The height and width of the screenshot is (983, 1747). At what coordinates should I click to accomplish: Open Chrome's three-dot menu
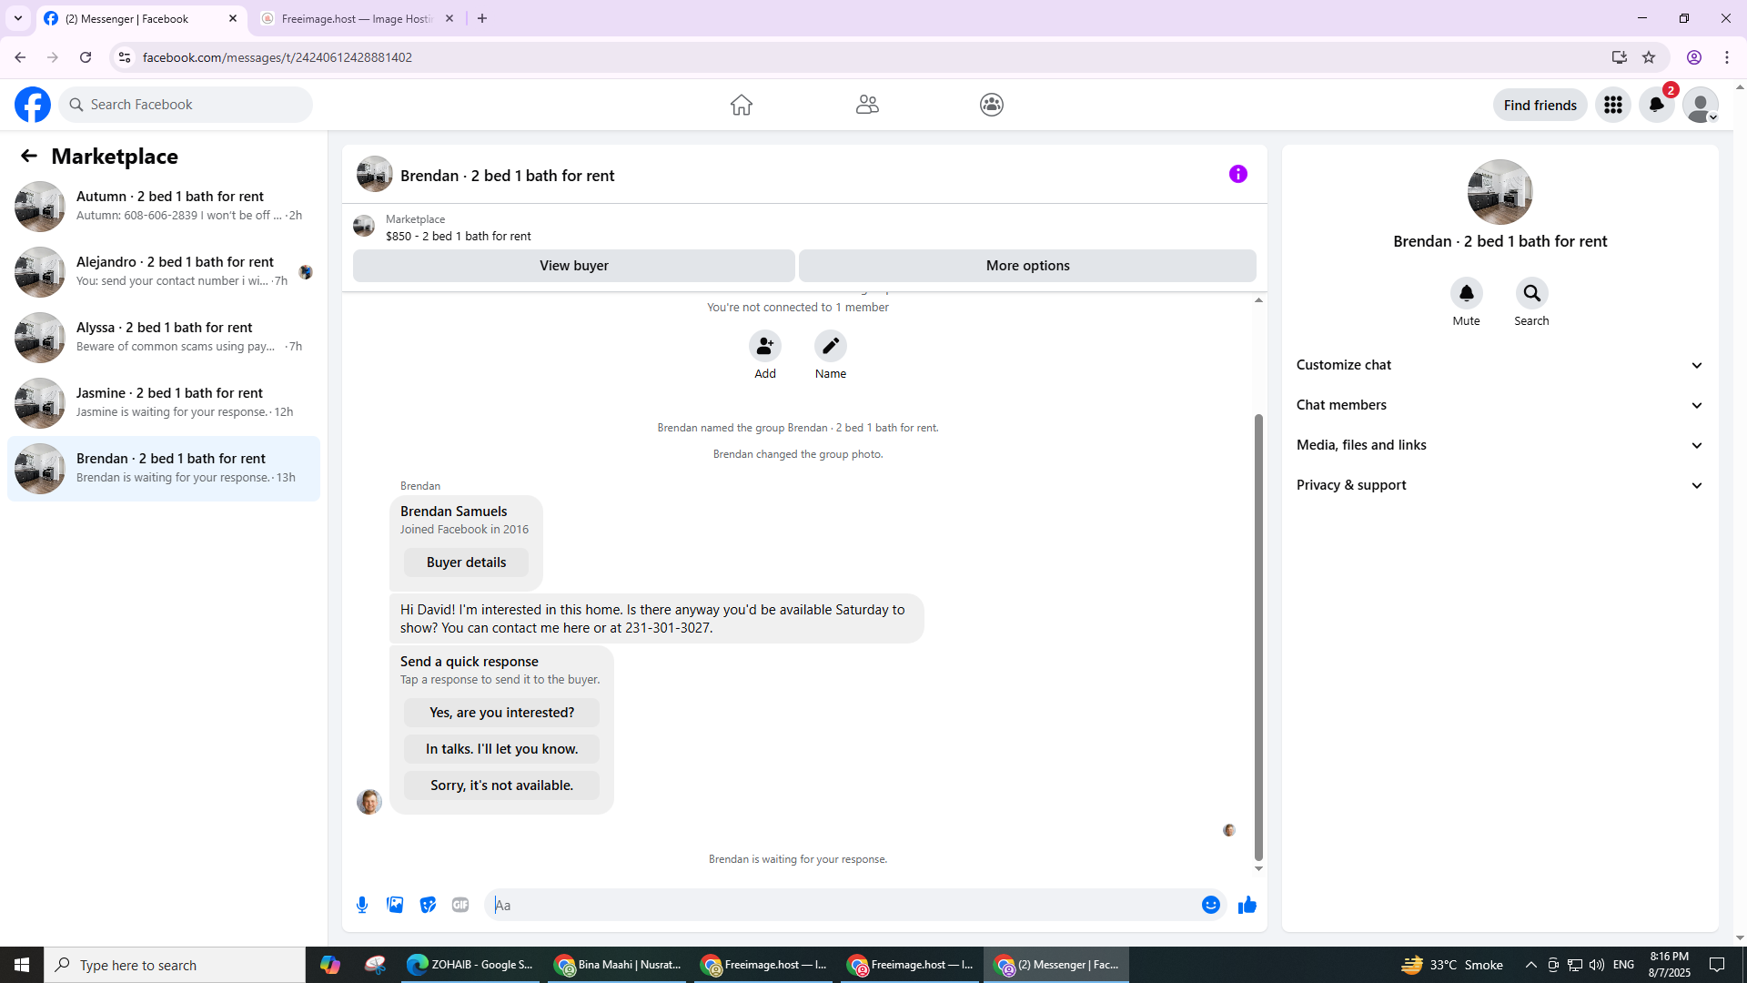coord(1727,57)
